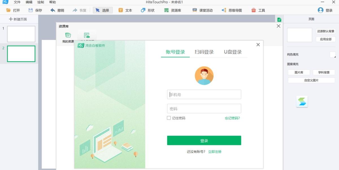Tick the 记住密码 checkbox
Image resolution: width=339 pixels, height=170 pixels.
tap(169, 118)
